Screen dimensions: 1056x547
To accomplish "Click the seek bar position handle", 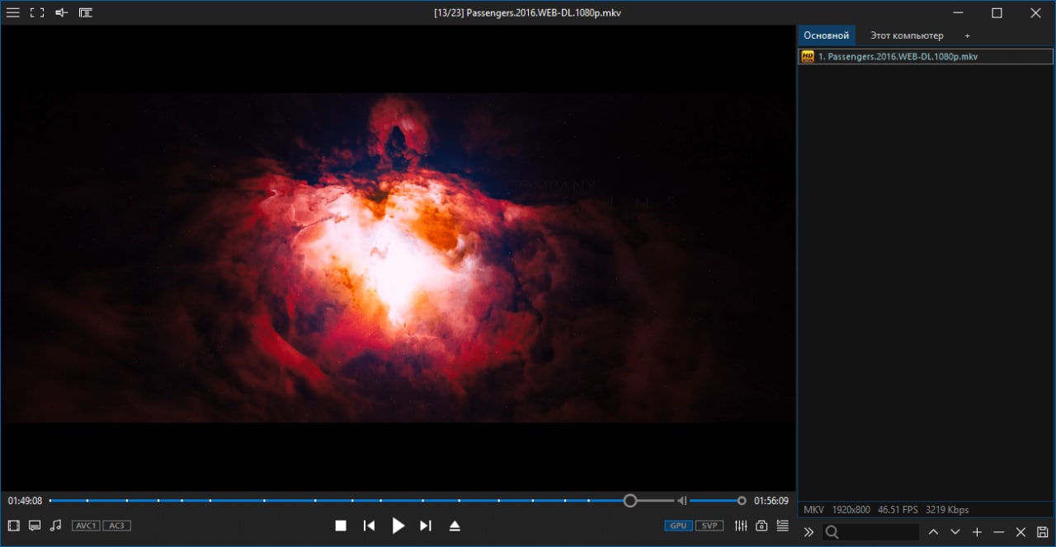I will point(630,500).
